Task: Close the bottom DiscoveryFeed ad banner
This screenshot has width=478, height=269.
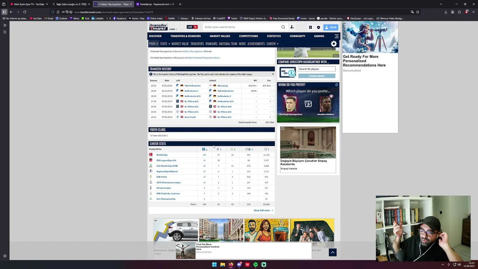Action: 313,244
